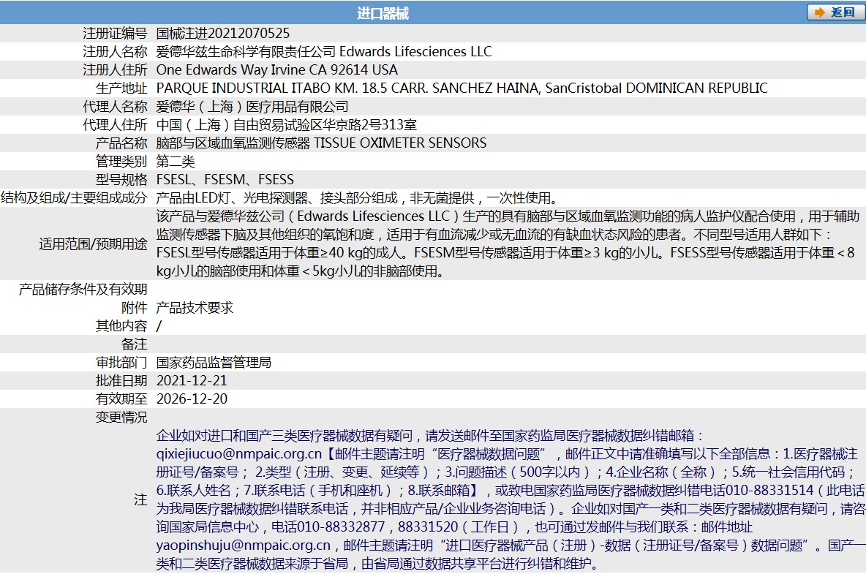Select composition text 产品由LED灯、光电探测器

232,197
